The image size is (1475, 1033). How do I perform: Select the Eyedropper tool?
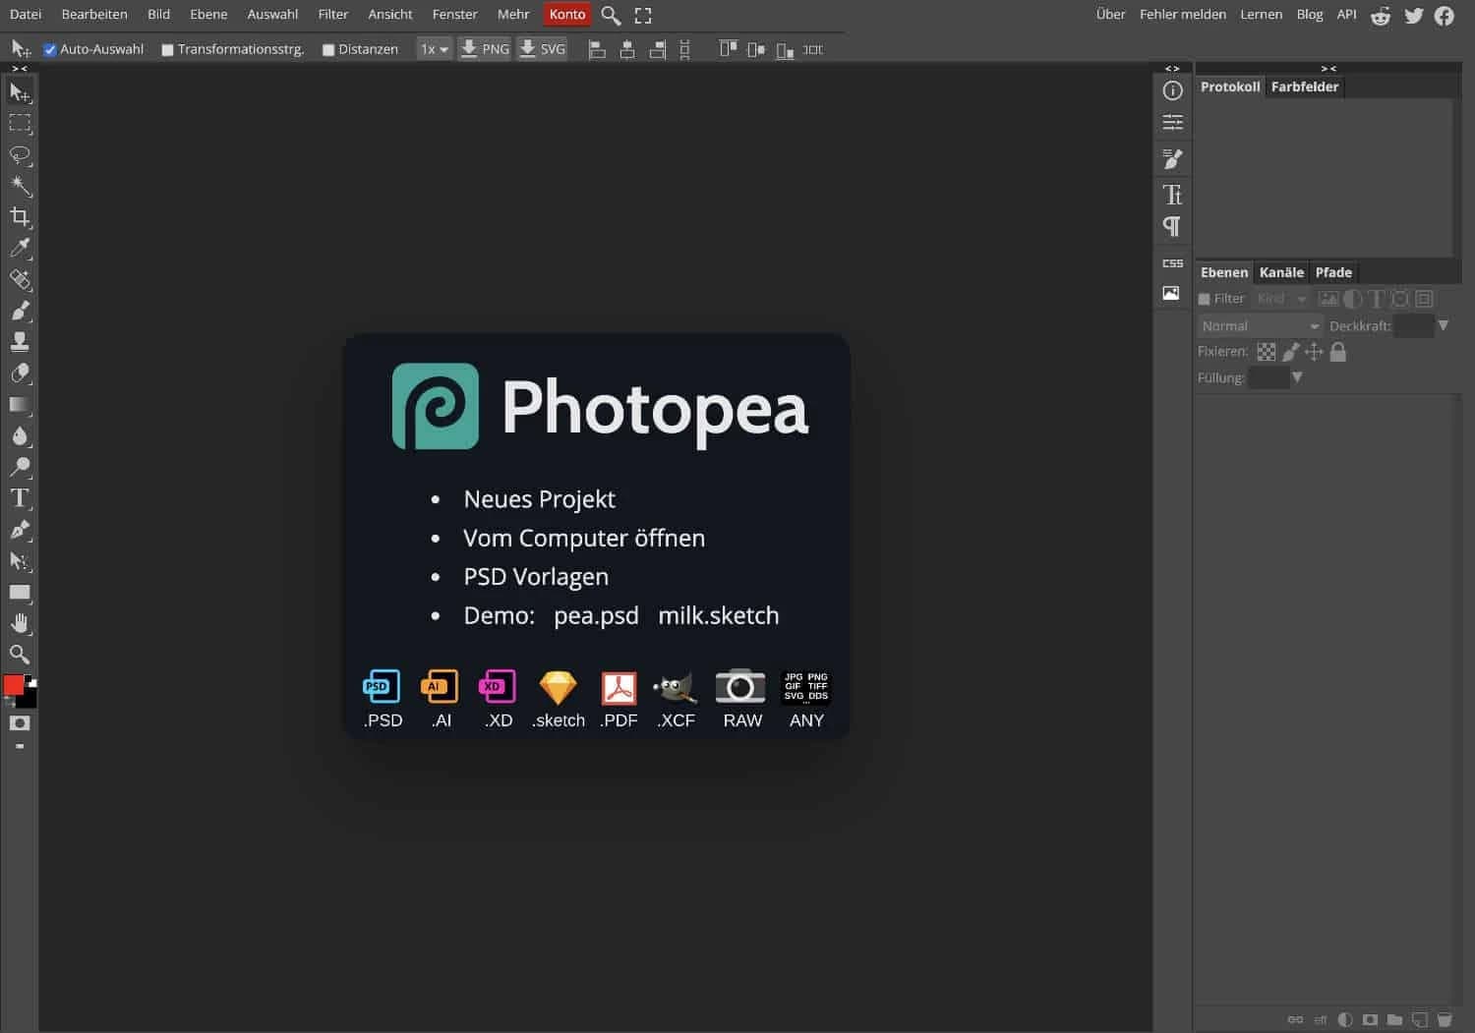(20, 249)
